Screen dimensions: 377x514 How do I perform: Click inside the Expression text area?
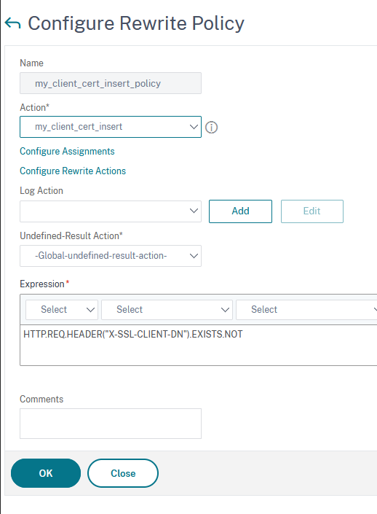click(198, 345)
